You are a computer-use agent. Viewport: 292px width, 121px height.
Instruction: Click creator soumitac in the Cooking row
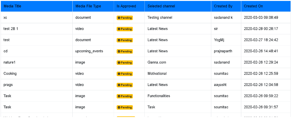click(221, 73)
